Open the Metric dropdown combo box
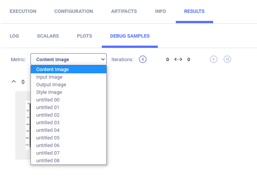Screen dimensions: 257x182 (x=69, y=59)
